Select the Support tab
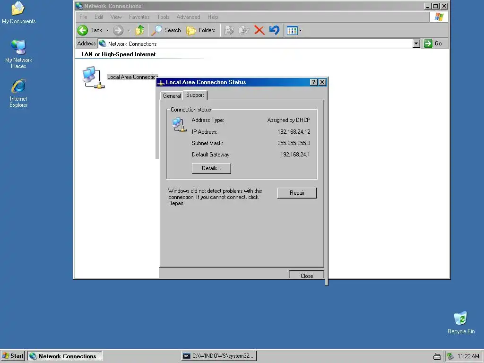 195,95
